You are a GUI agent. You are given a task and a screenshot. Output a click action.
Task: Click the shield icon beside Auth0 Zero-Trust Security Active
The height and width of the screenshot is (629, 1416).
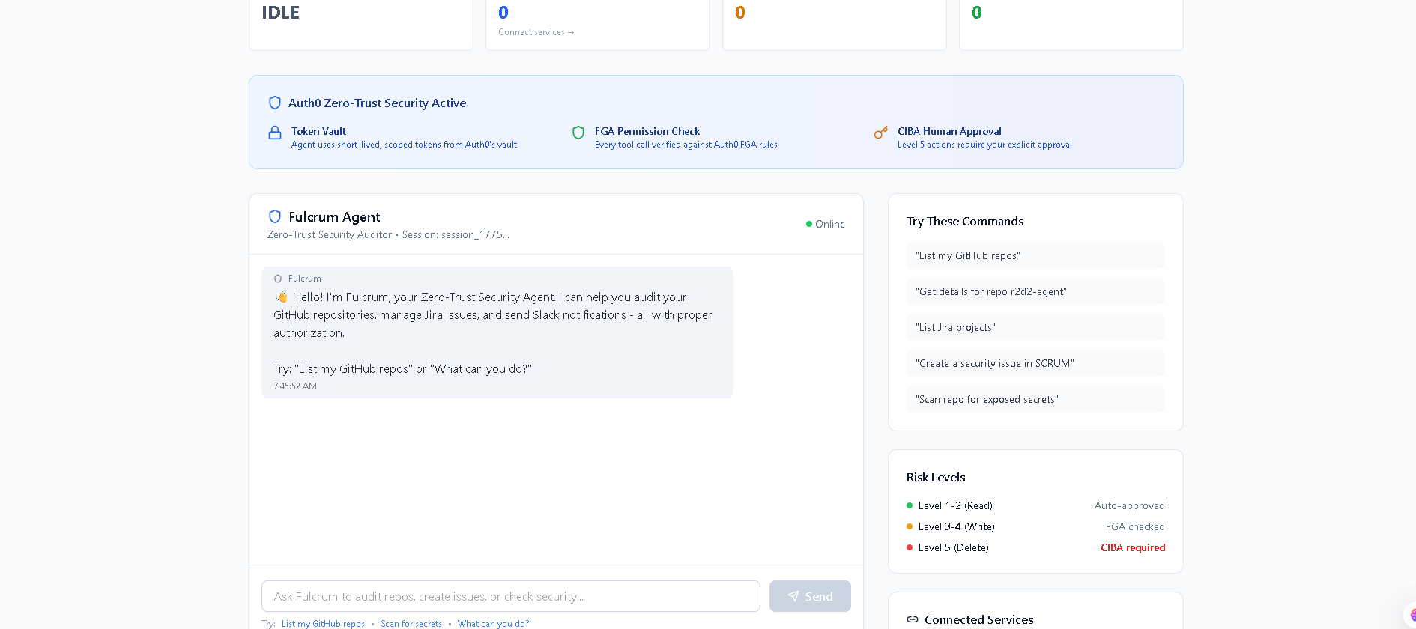275,103
